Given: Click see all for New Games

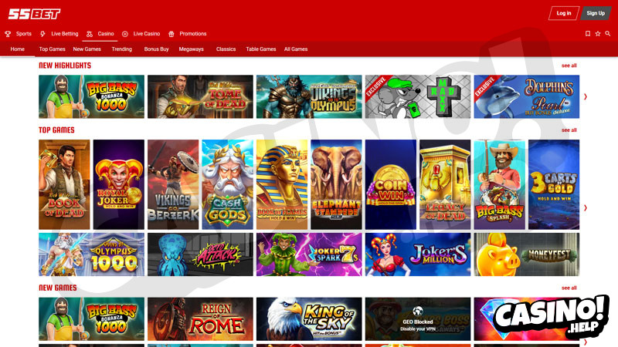Looking at the screenshot, I should (x=569, y=288).
